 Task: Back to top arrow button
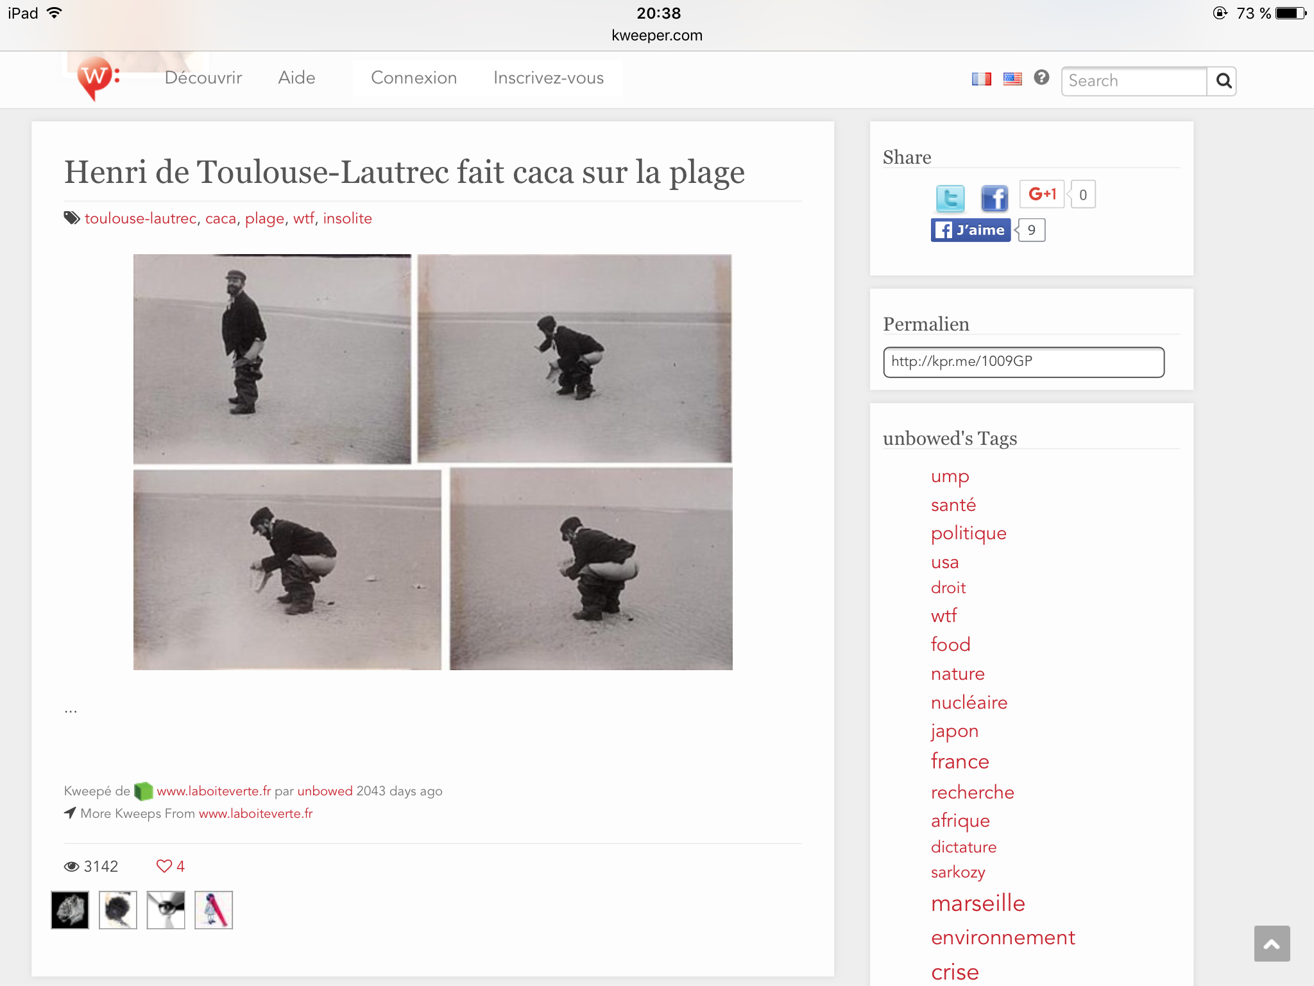coord(1272,944)
